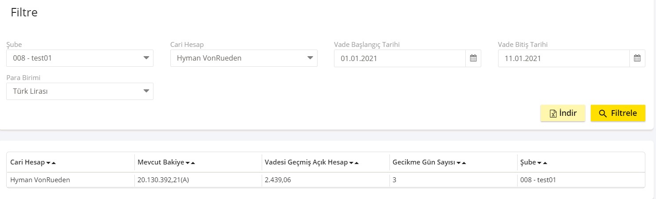Image resolution: width=656 pixels, height=199 pixels.
Task: Sort Vadesi Geçmiş Açık Hesap column
Action: (x=354, y=163)
